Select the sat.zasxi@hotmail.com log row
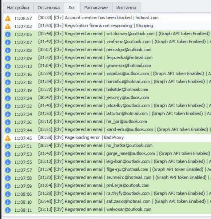Screen dimensions: 211x219 [x=107, y=202]
